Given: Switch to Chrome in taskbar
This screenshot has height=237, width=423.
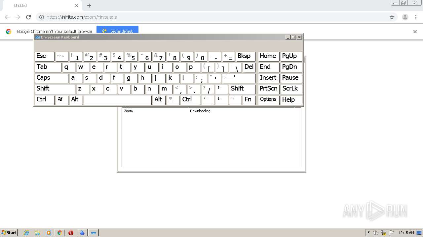Looking at the screenshot, I should click(59, 233).
